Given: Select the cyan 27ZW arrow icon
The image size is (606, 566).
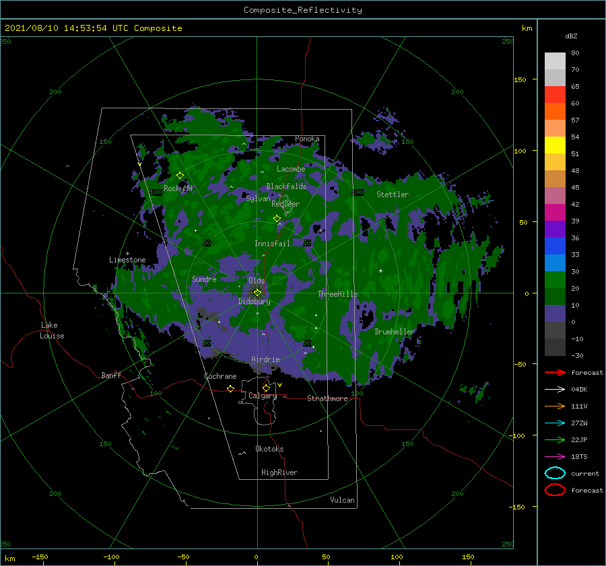Looking at the screenshot, I should (x=555, y=423).
